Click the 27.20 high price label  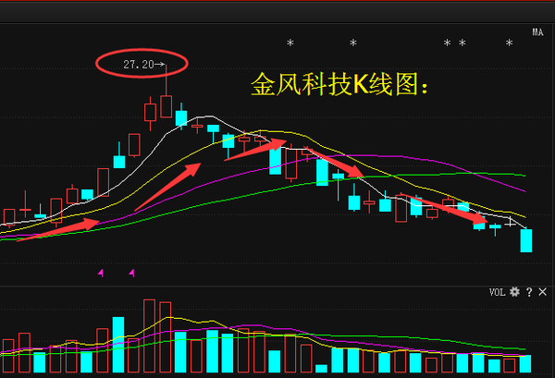pos(139,65)
